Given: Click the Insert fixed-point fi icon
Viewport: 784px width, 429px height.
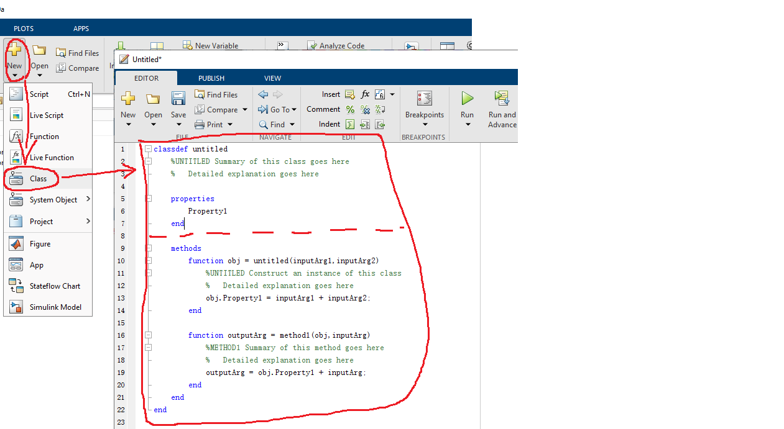Looking at the screenshot, I should point(380,94).
